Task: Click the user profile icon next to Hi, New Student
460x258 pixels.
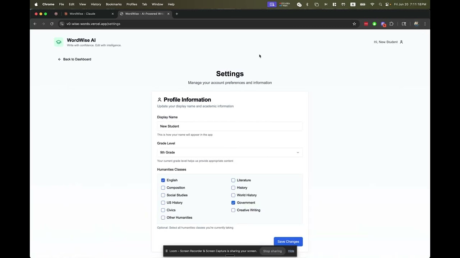Action: click(401, 42)
